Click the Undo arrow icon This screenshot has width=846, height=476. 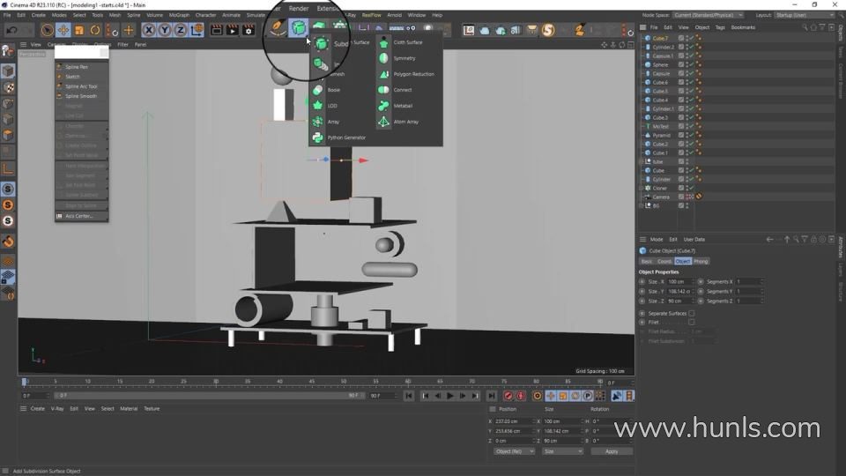point(11,30)
